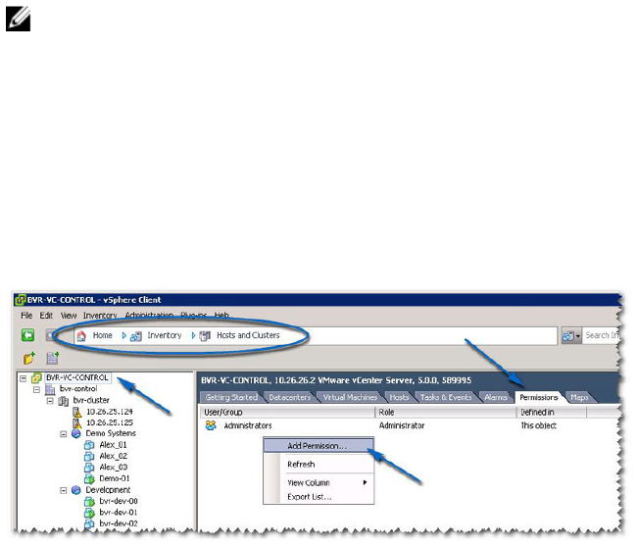Collapse the BVR-VC-CONTROL tree node

pos(24,378)
